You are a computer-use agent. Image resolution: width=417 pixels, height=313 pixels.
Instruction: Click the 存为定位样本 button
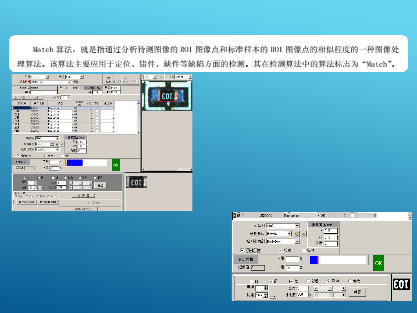27,202
